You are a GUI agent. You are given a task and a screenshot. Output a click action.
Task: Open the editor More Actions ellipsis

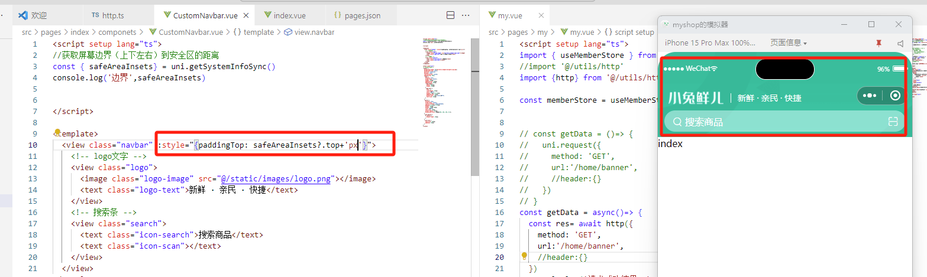point(466,15)
